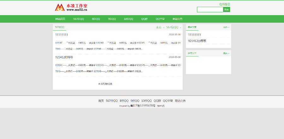Open article 921412的等等 in main list
This screenshot has height=139, width=284.
(x=64, y=57)
